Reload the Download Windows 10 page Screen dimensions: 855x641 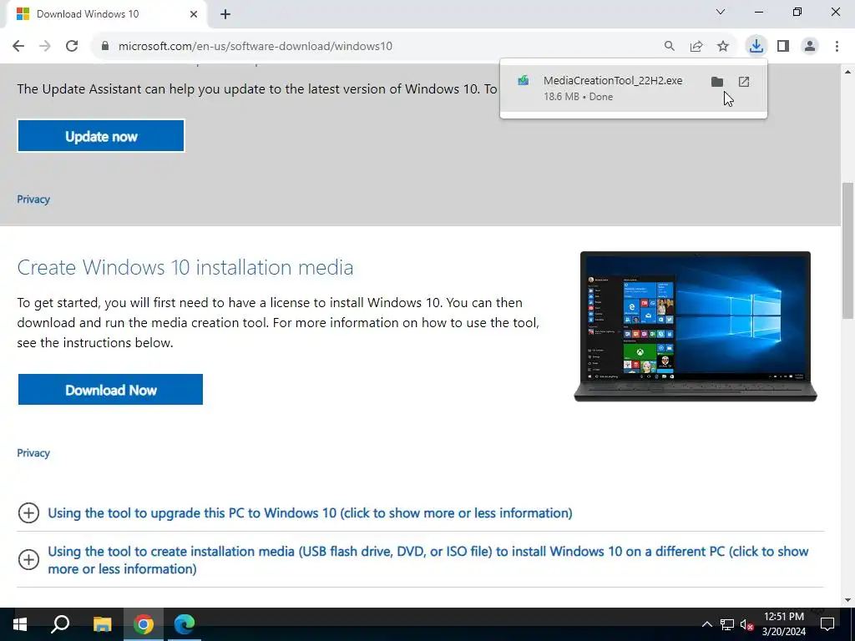click(x=72, y=47)
